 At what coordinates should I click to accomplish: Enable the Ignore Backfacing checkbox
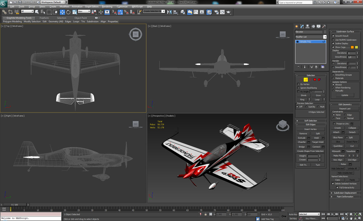(298, 88)
